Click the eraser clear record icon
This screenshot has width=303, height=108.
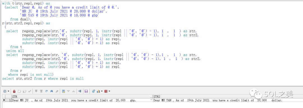point(57,91)
